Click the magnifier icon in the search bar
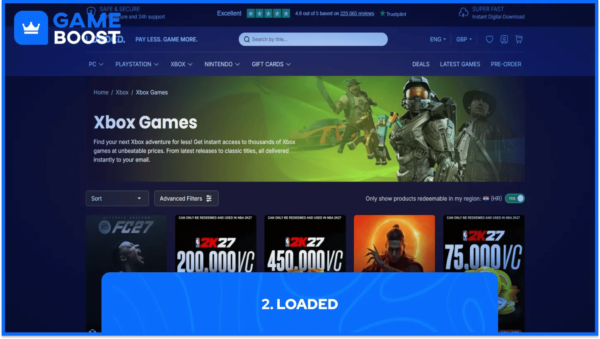 click(247, 39)
